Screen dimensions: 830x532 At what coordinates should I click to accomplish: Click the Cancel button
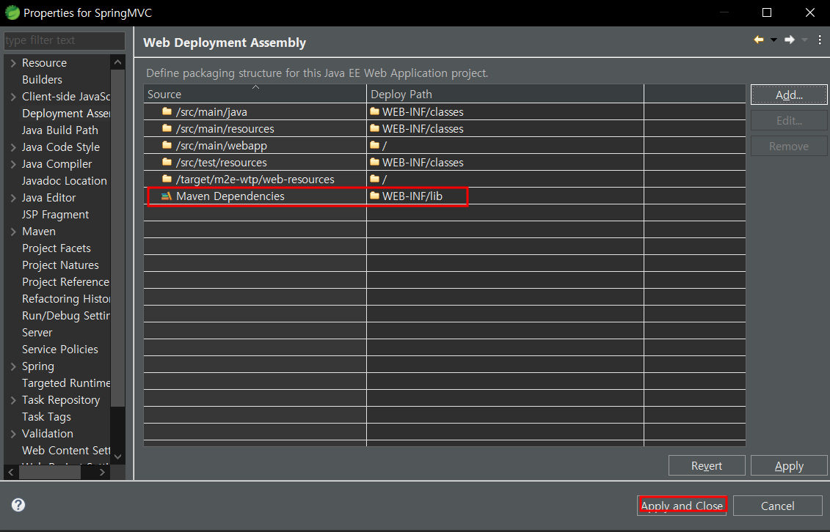(778, 506)
